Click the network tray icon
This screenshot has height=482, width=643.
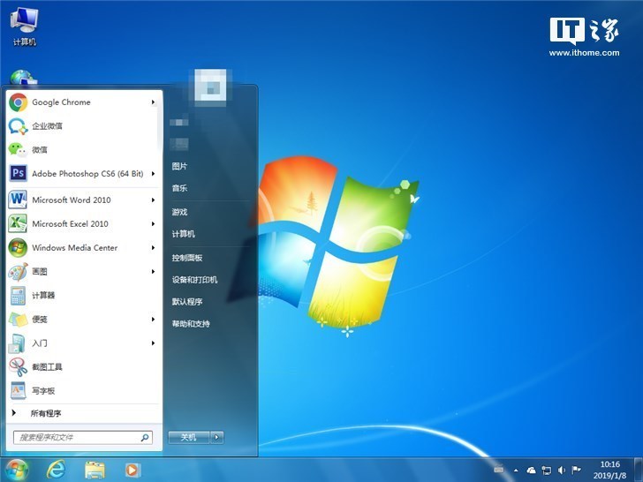tap(546, 471)
